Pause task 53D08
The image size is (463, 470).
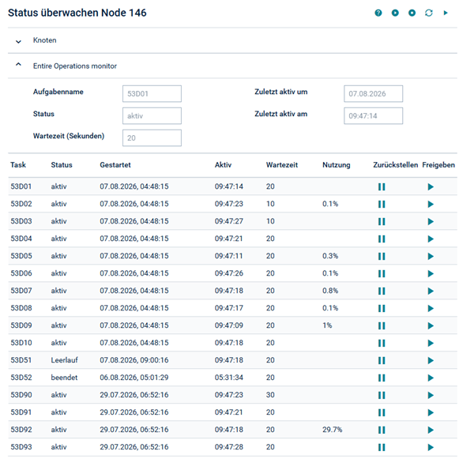point(382,308)
